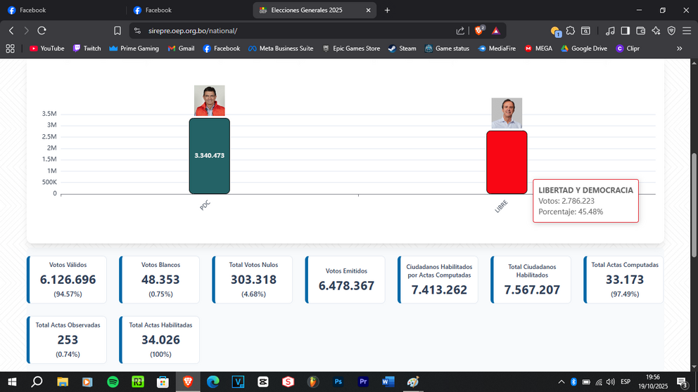Screen dimensions: 698x392
Task: Open the YouTube bookmark
Action: coord(46,48)
